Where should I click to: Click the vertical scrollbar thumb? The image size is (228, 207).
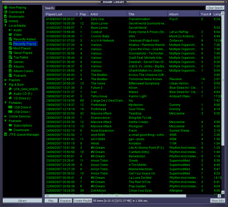point(223,80)
